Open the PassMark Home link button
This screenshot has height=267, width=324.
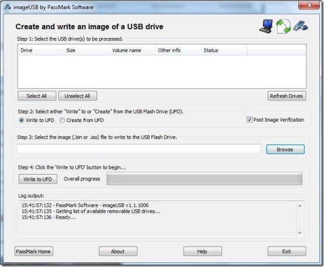34,251
